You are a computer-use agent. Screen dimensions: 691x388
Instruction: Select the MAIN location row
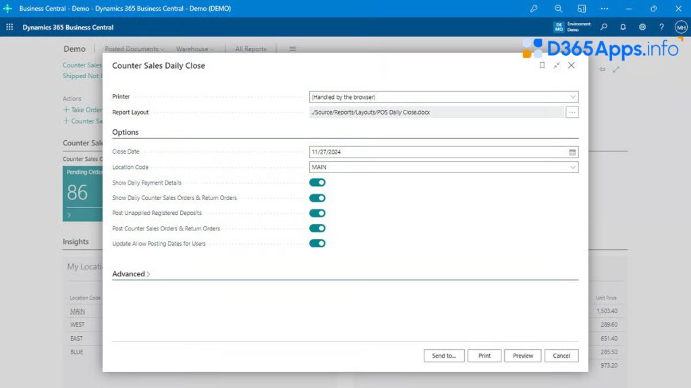(78, 311)
